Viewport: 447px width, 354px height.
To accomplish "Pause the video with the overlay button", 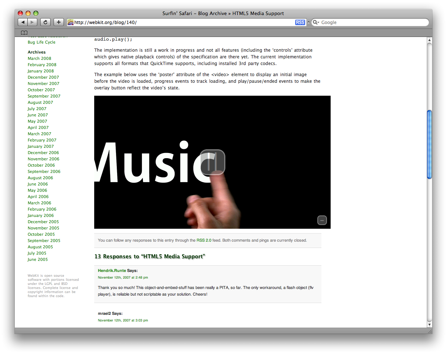I will pyautogui.click(x=212, y=162).
